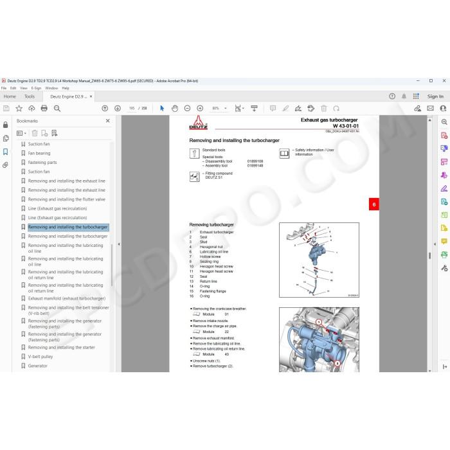
Task: Open the help question mark icon
Action: click(392, 96)
